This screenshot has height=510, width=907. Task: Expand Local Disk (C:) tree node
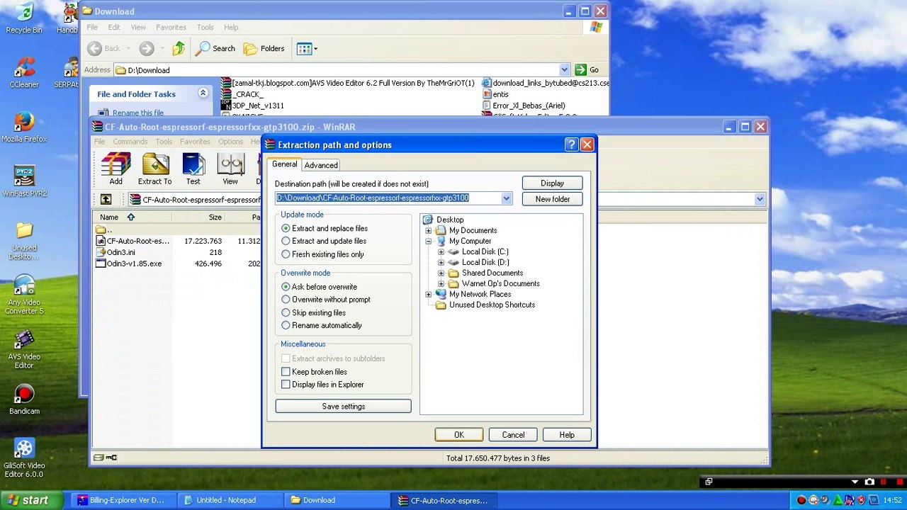coord(441,251)
